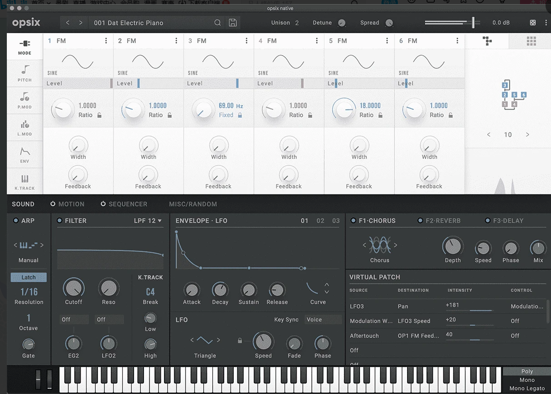Select Mono voice mode near the keyboard
Viewport: 551px width, 394px height.
526,379
